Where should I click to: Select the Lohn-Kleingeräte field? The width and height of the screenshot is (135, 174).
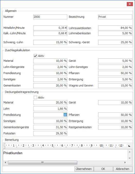pos(50,67)
